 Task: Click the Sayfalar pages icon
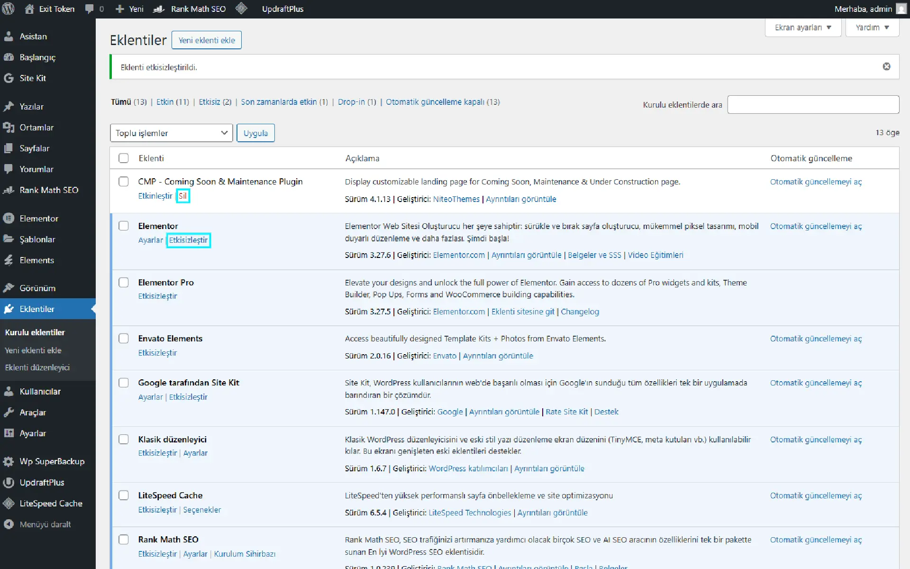9,148
